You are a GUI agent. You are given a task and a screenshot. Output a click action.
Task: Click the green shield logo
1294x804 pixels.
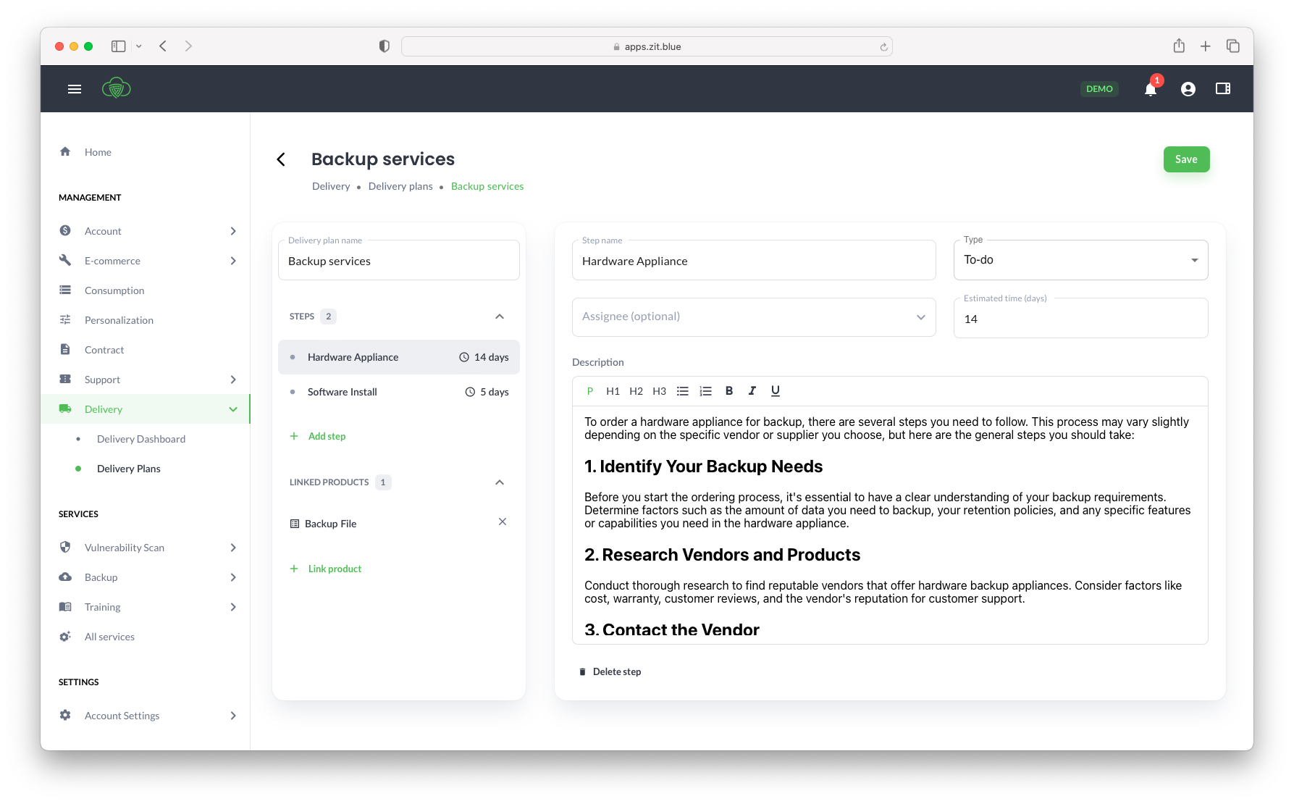click(x=116, y=88)
